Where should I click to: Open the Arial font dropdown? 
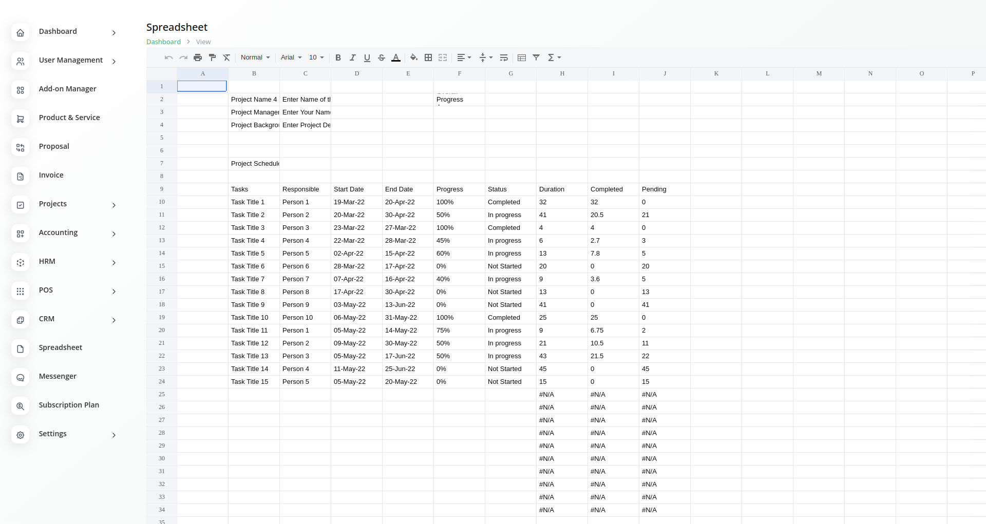291,57
